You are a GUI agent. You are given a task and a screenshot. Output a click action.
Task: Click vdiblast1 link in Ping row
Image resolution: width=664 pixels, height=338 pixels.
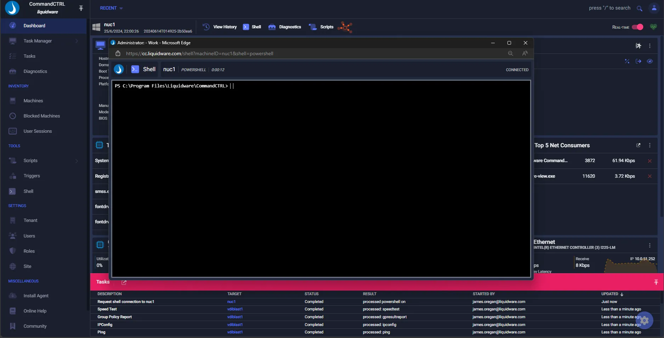pos(235,332)
